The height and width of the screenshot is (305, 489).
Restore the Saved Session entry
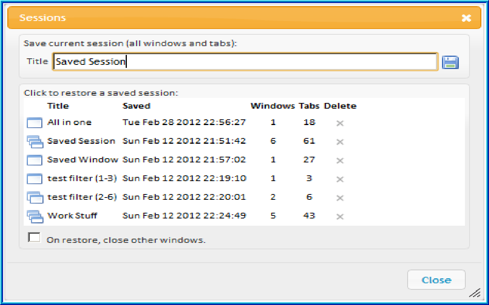click(x=81, y=141)
